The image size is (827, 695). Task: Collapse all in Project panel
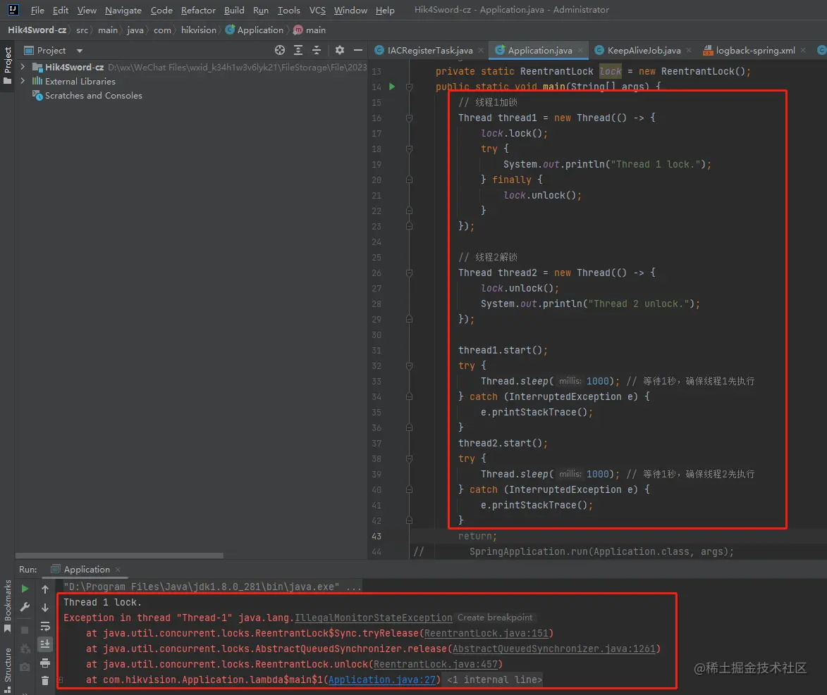(x=317, y=50)
